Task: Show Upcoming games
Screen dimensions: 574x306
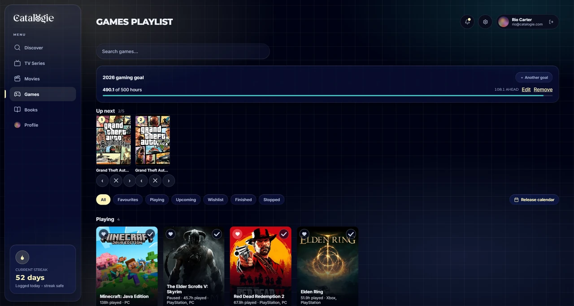Action: [186, 200]
